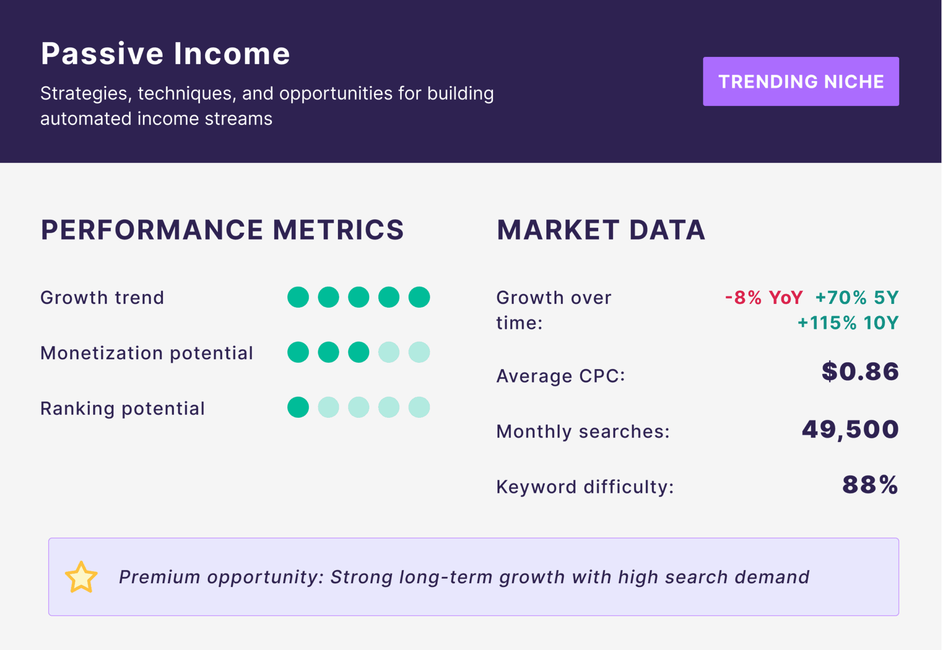Viewport: 943px width, 650px height.
Task: Click the +70% 5Y growth figure
Action: 857,298
